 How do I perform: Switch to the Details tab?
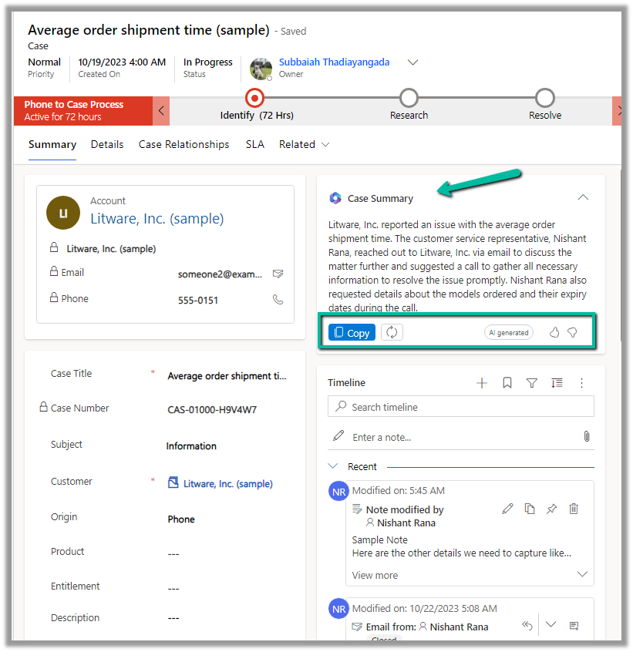107,144
